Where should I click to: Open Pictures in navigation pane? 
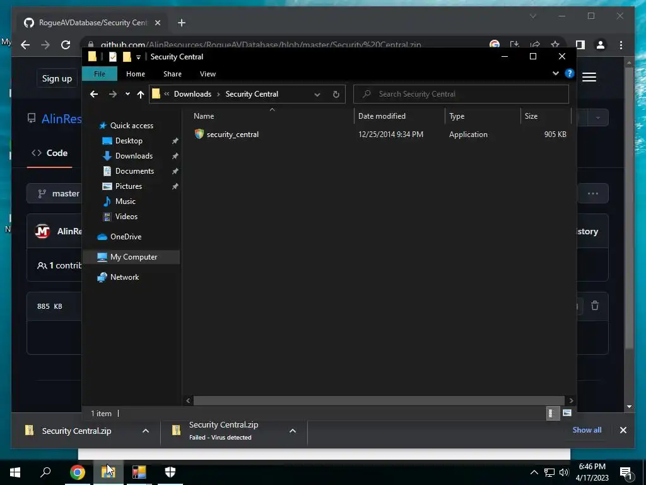[129, 186]
